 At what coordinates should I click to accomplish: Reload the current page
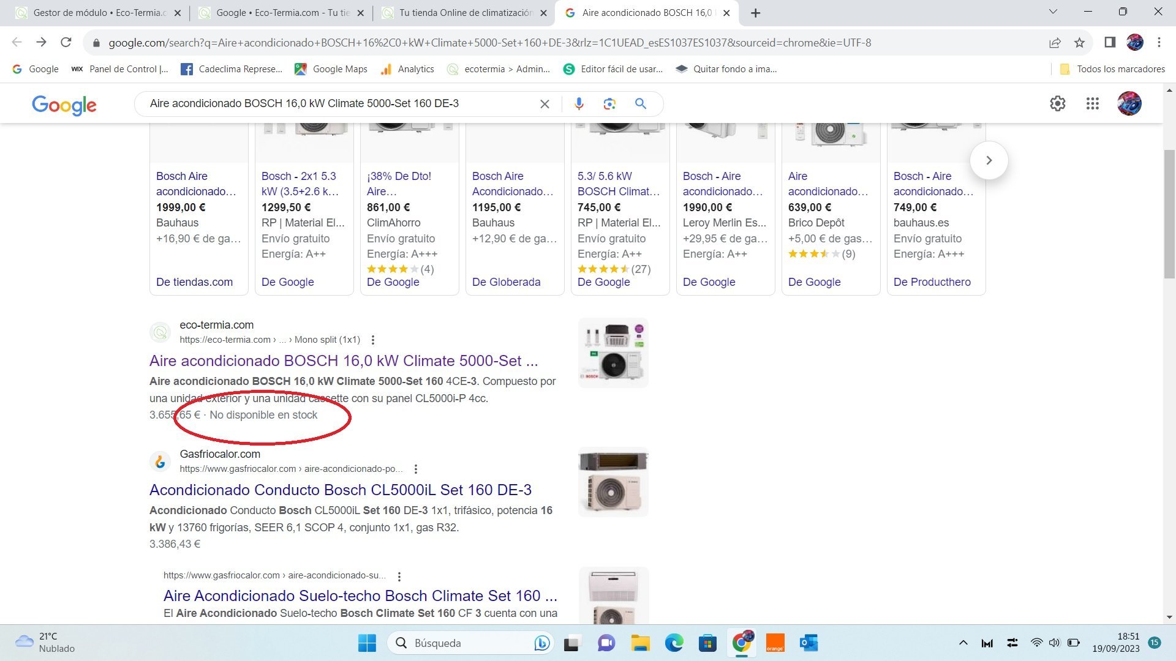click(x=66, y=43)
